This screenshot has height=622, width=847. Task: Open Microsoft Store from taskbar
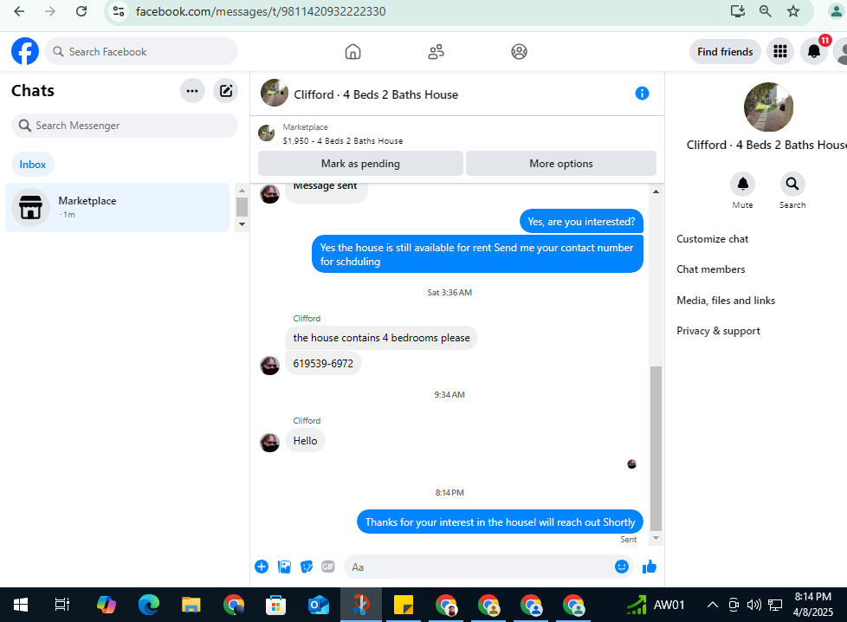[x=275, y=605]
